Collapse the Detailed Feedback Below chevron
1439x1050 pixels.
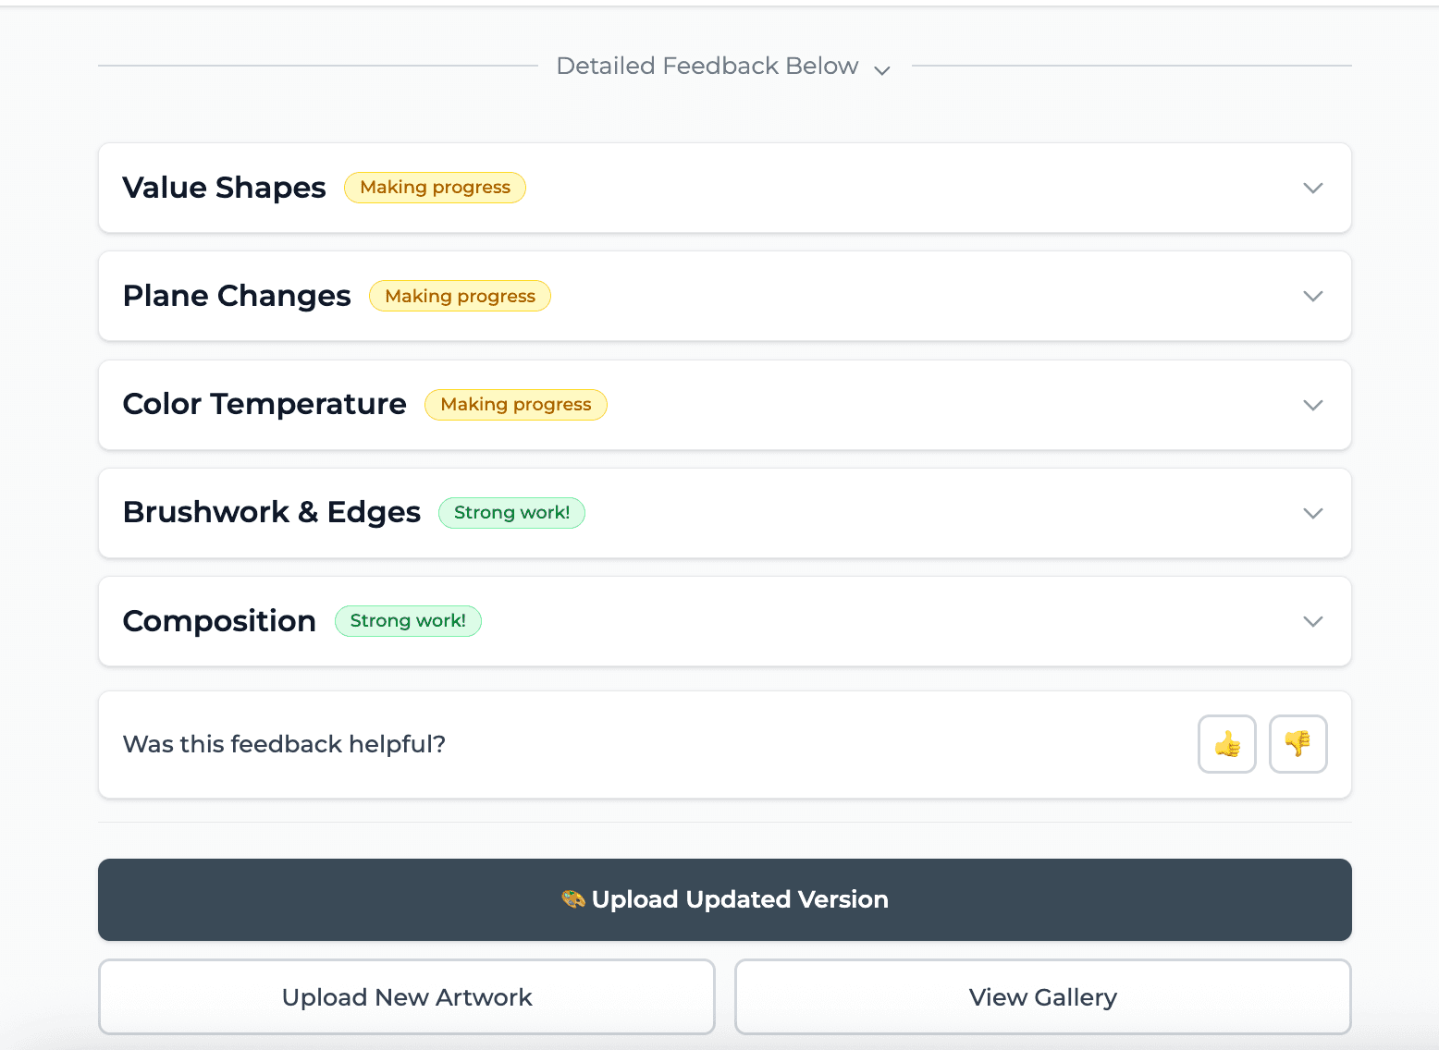[x=881, y=69]
